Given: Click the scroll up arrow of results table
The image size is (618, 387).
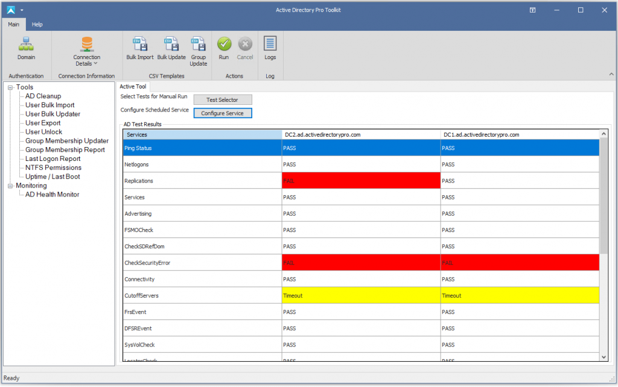Looking at the screenshot, I should 604,134.
